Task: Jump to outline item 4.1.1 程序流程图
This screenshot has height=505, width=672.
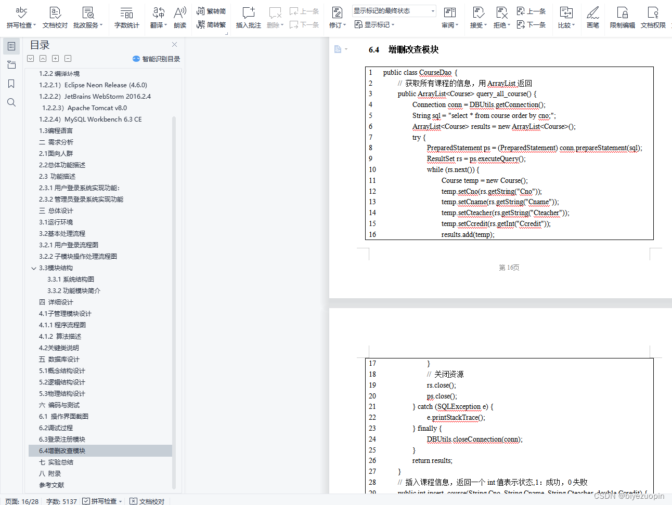Action: click(62, 325)
